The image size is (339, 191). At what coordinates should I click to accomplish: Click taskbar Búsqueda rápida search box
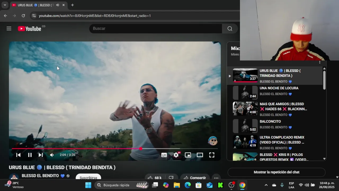(122, 185)
